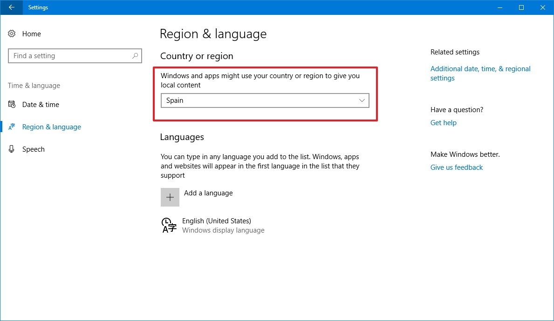Click the Speech microphone icon
Viewport: 554px width, 321px height.
(12, 149)
